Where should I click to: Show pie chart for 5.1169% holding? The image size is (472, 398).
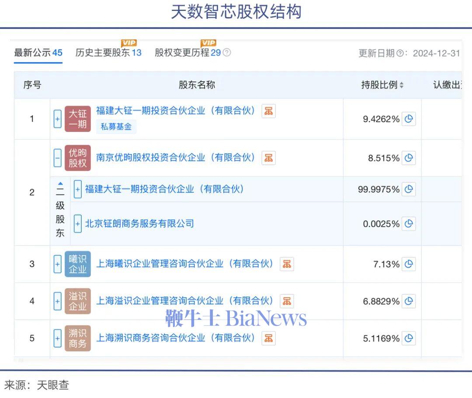click(x=409, y=338)
